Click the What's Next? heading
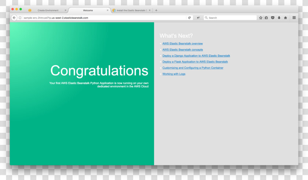This screenshot has height=180, width=308. pos(176,36)
